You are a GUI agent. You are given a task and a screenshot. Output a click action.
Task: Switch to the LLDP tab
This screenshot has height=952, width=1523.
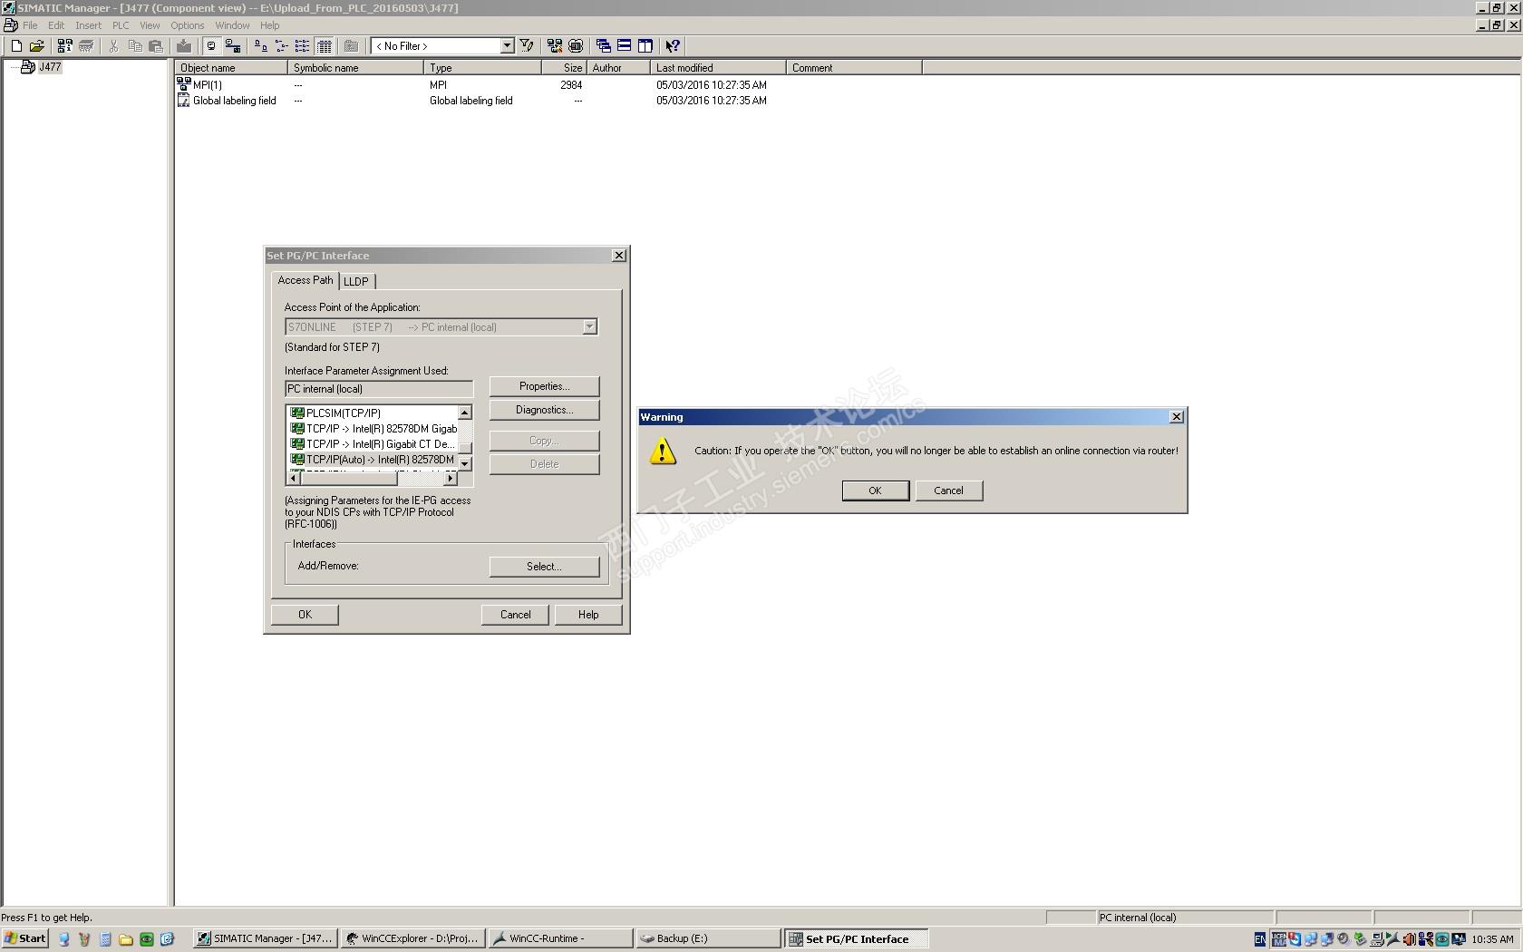point(356,282)
